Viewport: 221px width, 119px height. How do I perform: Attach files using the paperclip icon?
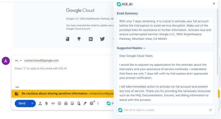[x=47, y=103]
